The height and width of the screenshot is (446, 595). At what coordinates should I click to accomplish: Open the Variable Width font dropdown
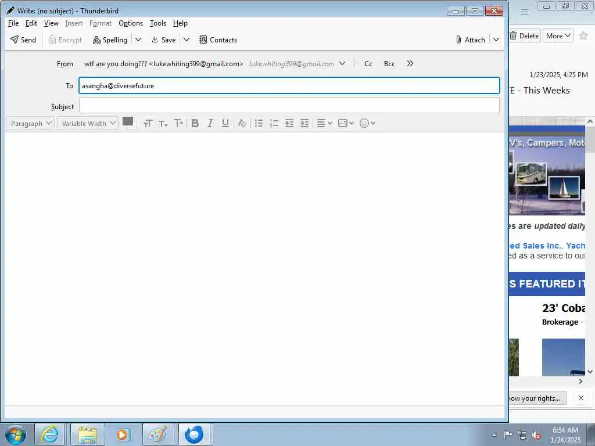[x=88, y=123]
